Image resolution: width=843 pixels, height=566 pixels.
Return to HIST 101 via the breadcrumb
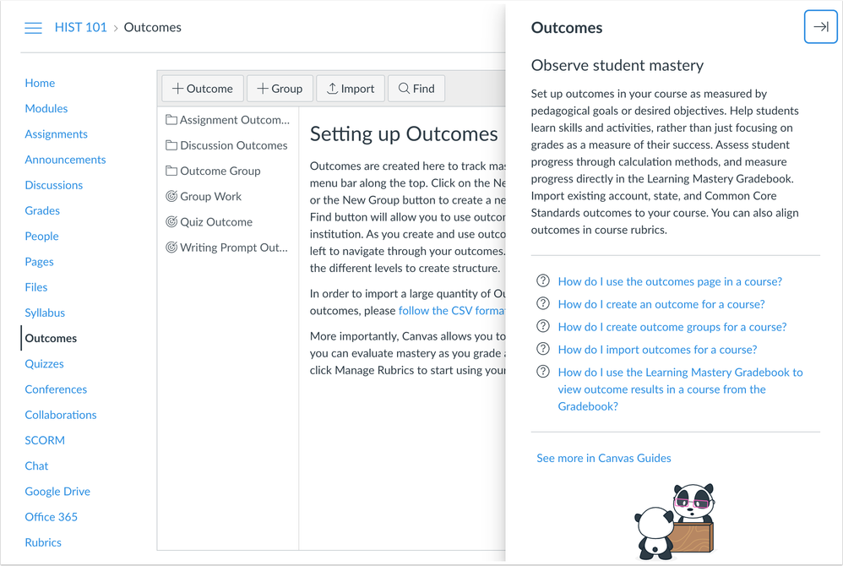(80, 27)
